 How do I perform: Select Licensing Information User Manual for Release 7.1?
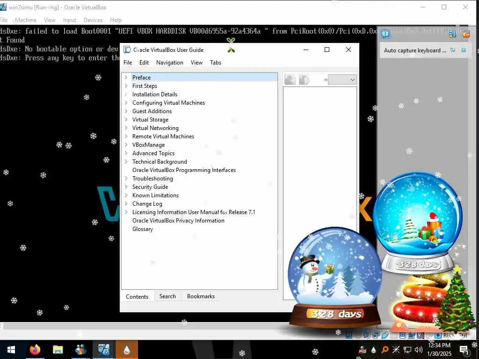[194, 212]
